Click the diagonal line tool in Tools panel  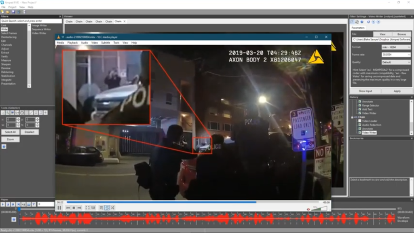(31, 113)
